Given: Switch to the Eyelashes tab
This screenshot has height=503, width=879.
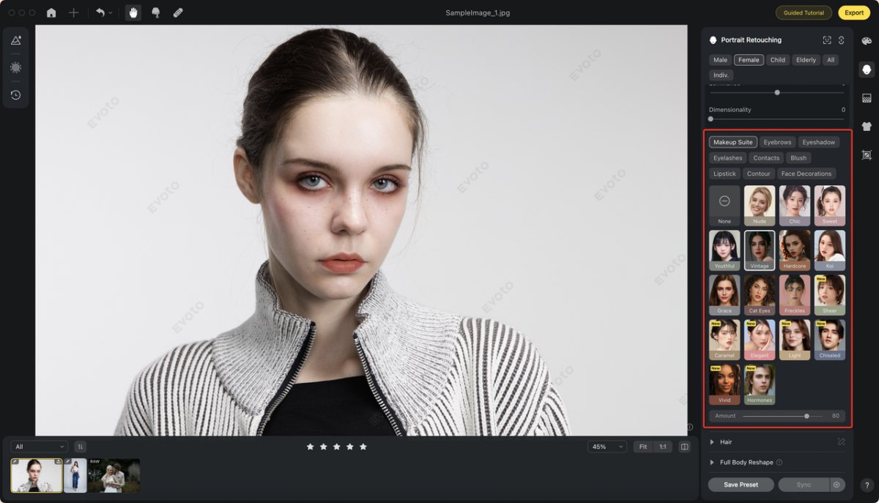Looking at the screenshot, I should click(728, 158).
